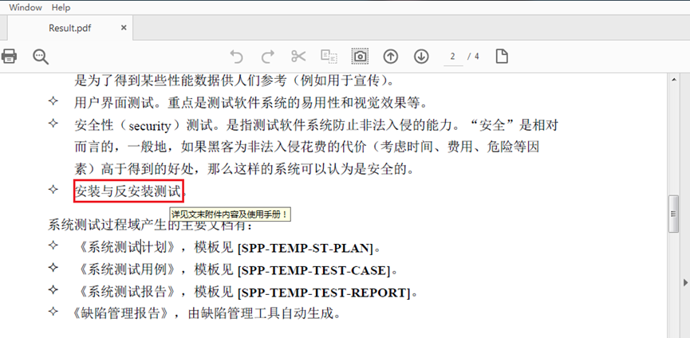
Task: Click the text 《缺陷管理报告》
Action: pyautogui.click(x=120, y=313)
